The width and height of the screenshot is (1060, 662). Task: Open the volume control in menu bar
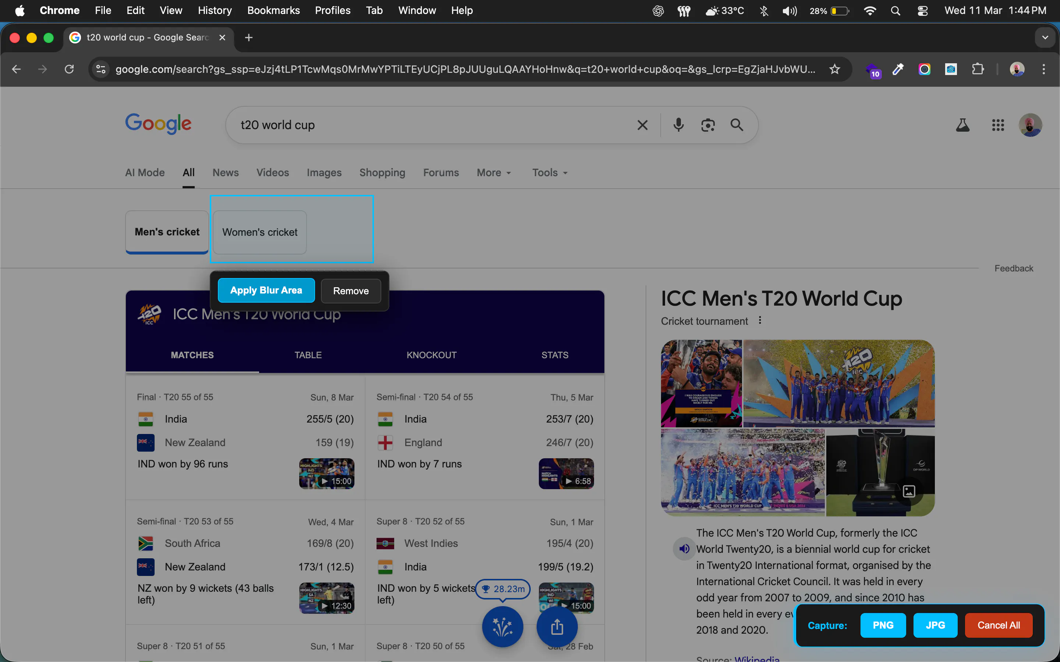tap(789, 11)
